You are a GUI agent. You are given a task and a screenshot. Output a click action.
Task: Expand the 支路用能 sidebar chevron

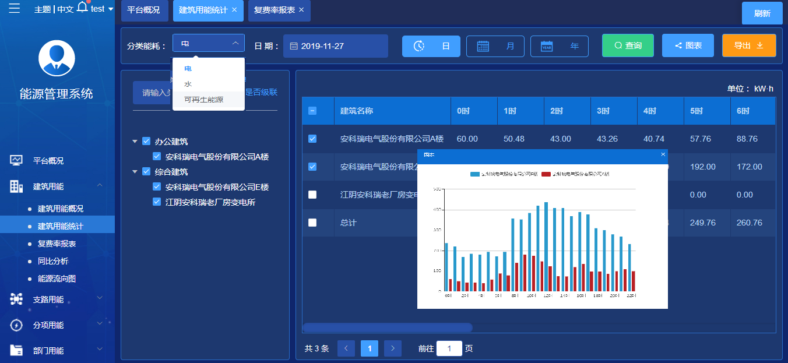100,298
